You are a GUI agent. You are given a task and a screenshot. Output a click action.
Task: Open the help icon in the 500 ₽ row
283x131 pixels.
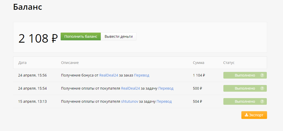[x=262, y=88]
